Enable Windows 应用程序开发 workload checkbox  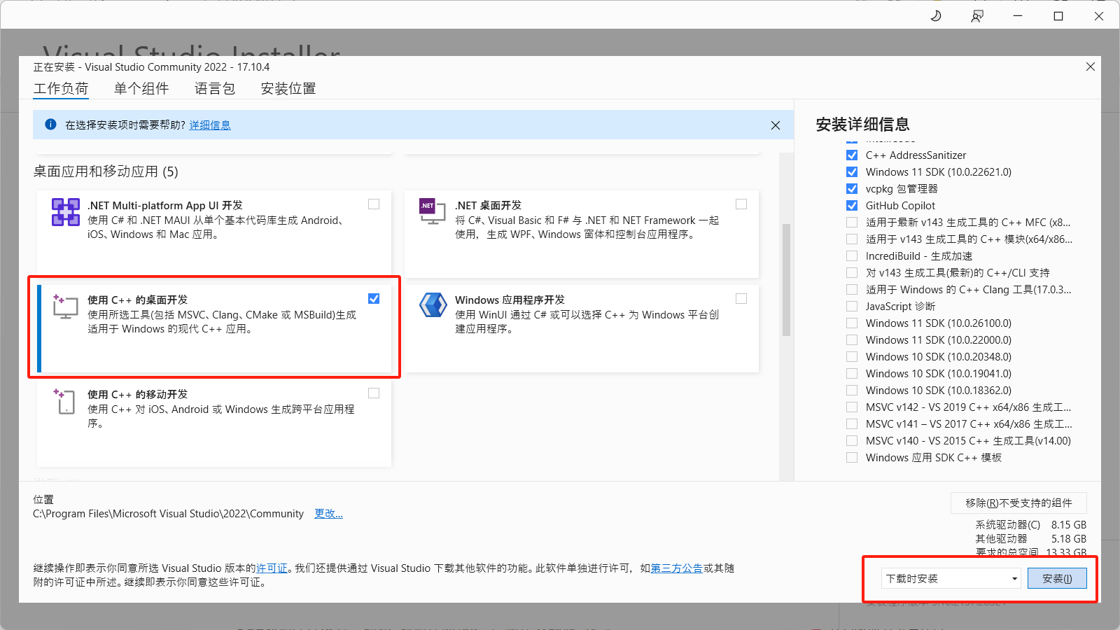pyautogui.click(x=741, y=299)
